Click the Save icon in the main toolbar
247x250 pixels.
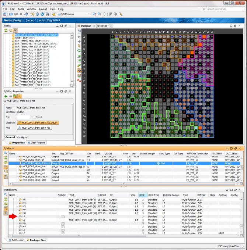point(5,14)
